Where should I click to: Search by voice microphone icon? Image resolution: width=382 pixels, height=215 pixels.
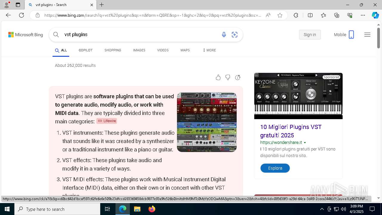coord(224,35)
